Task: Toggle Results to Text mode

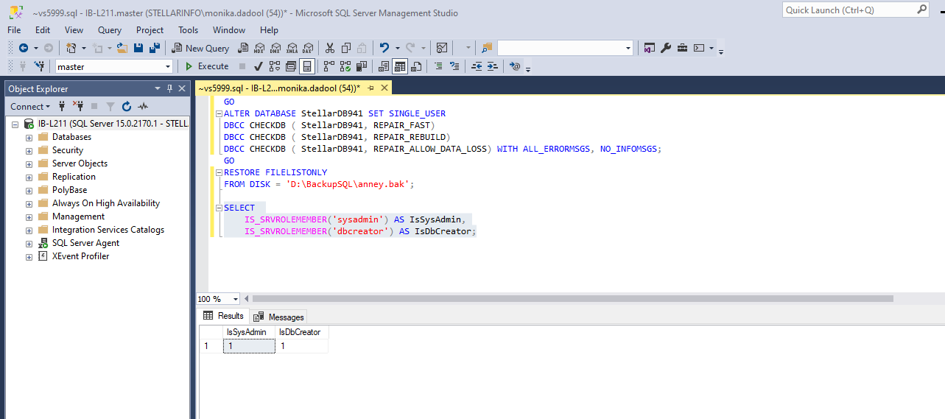Action: click(384, 66)
